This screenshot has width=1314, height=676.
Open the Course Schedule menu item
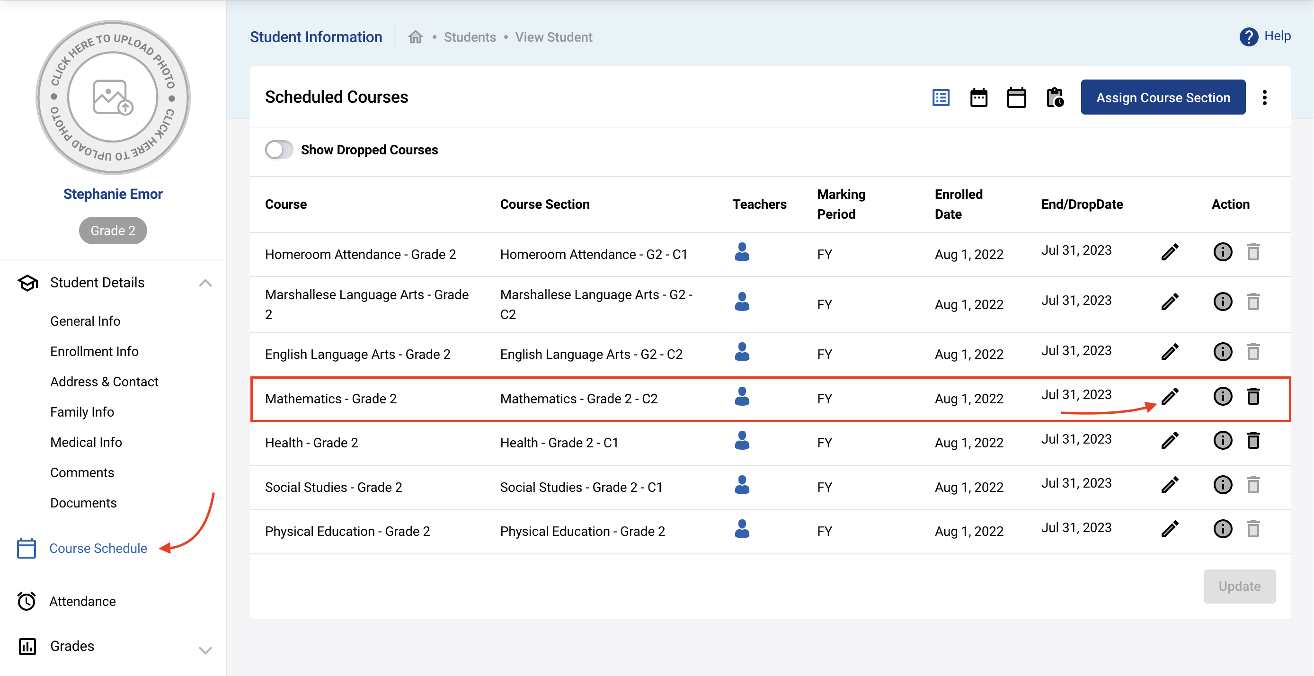[98, 549]
